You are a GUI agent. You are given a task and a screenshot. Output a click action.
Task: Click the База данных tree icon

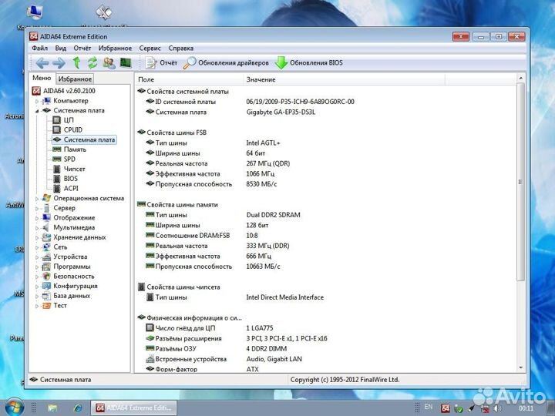[46, 296]
